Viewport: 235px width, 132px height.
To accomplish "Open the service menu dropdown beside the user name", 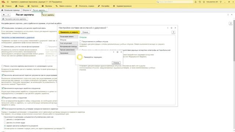I will (x=221, y=2).
